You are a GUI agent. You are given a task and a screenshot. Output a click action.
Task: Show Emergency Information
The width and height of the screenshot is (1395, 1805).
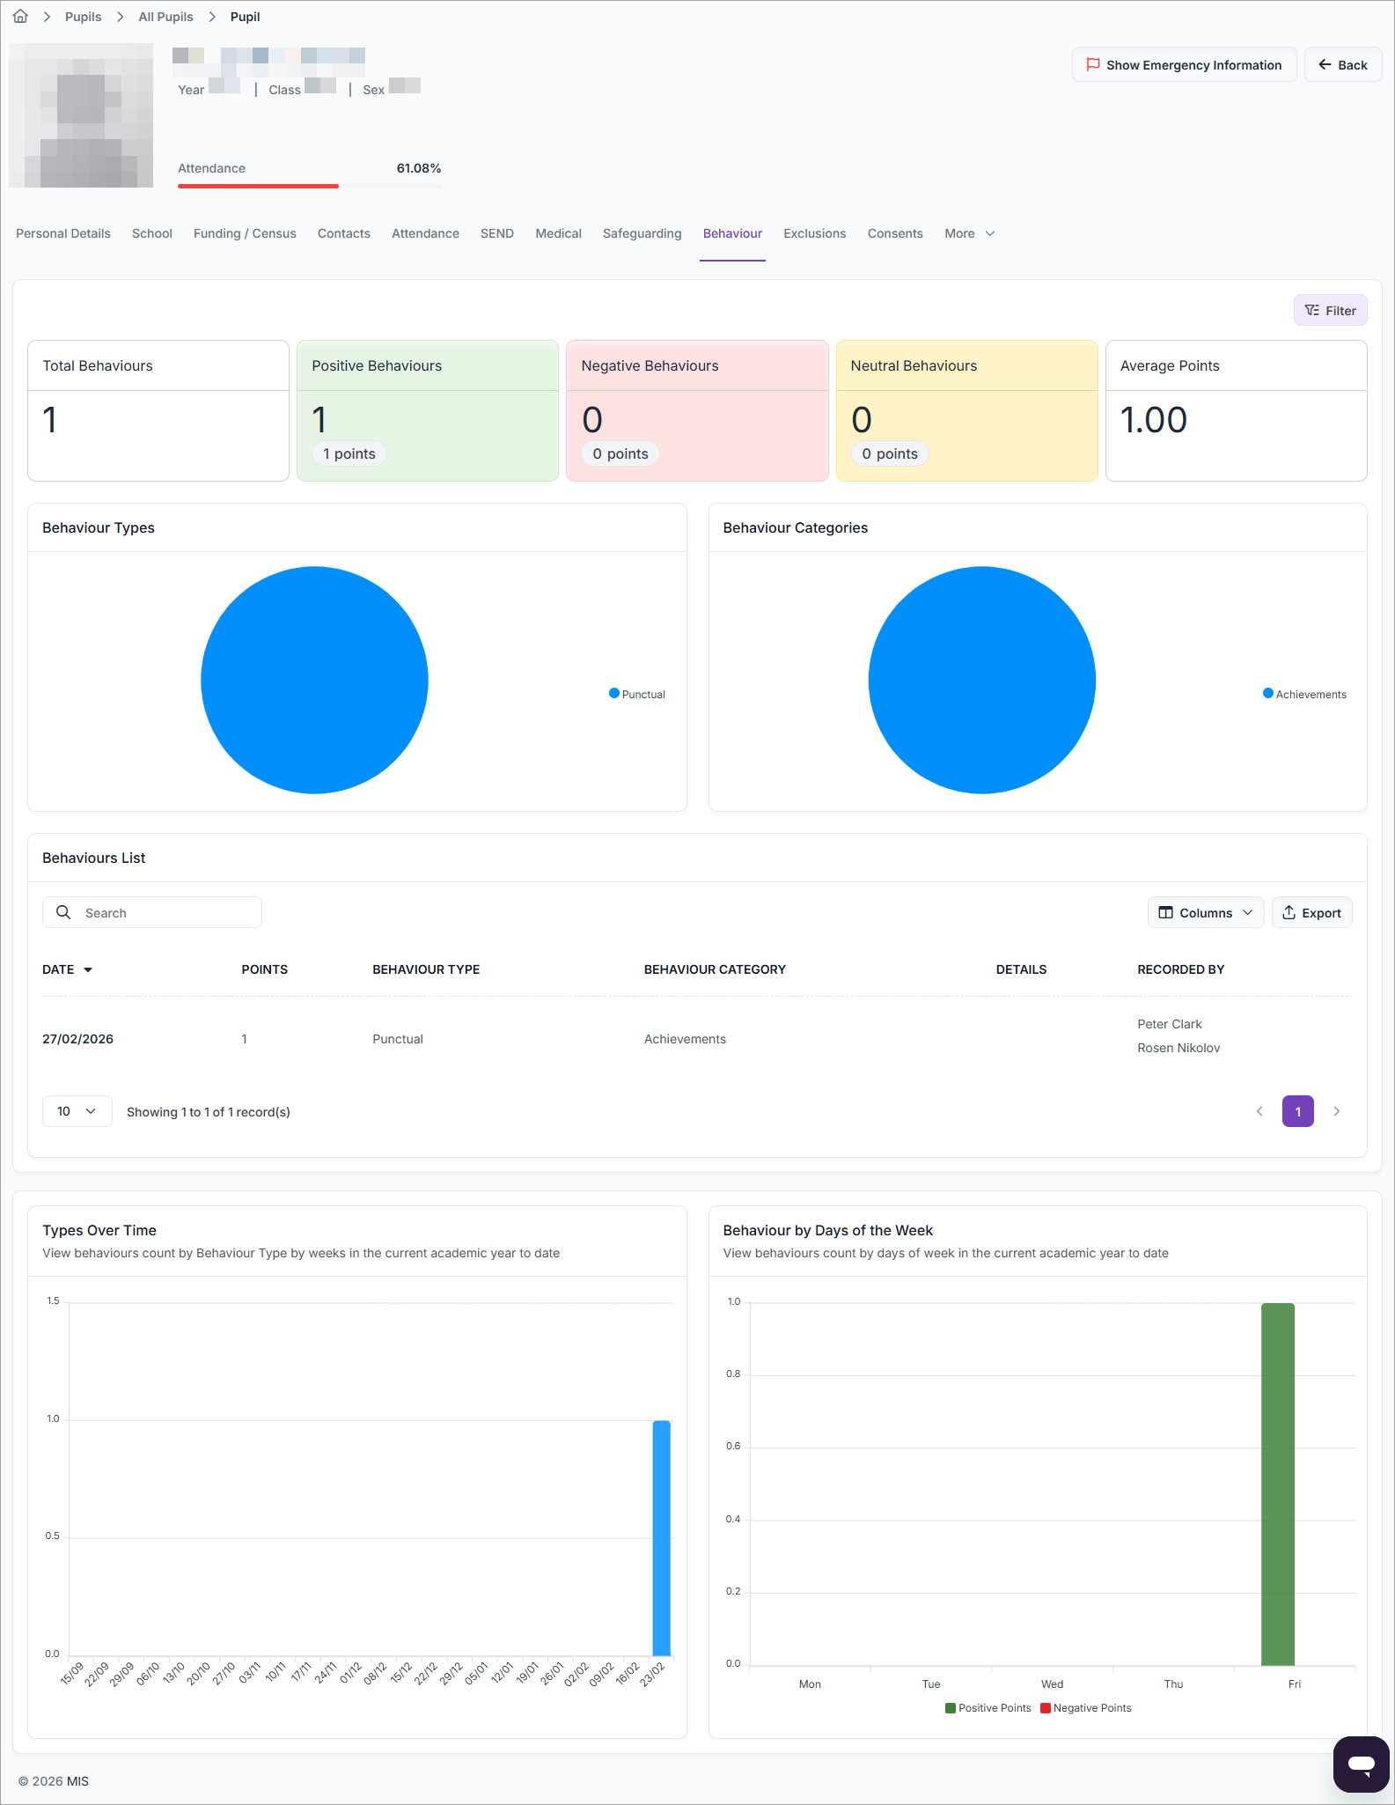1184,65
